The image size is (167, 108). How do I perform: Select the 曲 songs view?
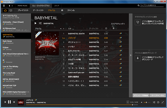[62, 10]
